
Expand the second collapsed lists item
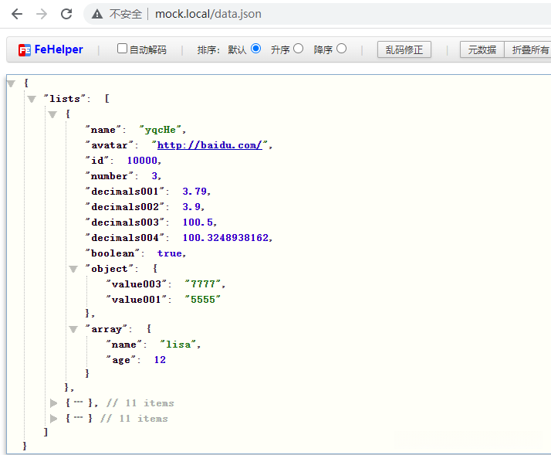[53, 403]
